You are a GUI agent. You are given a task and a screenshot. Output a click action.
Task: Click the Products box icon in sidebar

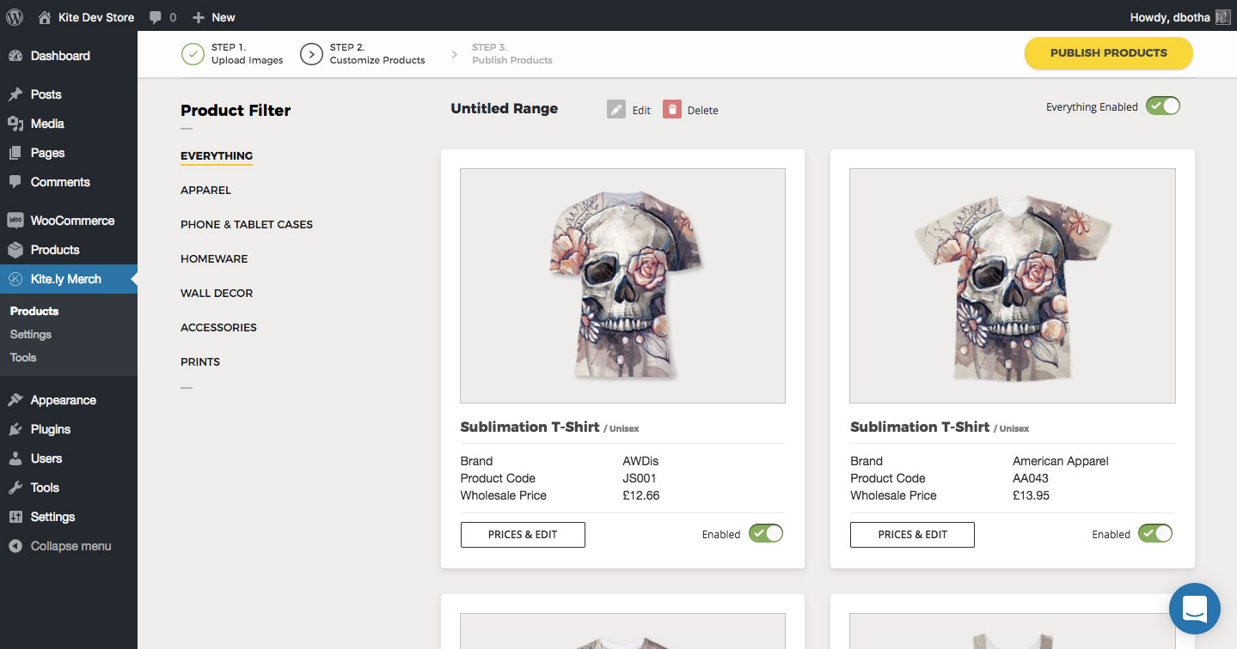(x=15, y=250)
